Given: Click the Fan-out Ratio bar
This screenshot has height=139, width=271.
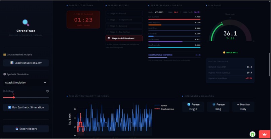Looking at the screenshot, I should coord(175,19).
